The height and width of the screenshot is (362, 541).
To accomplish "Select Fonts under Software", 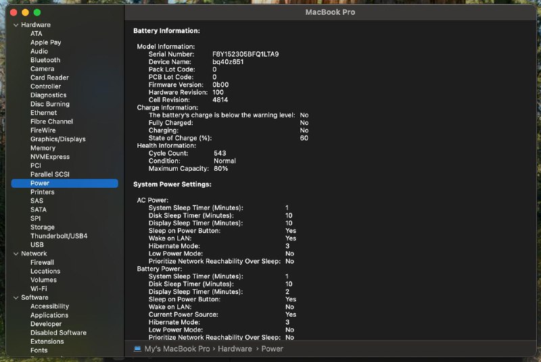I will (x=39, y=351).
